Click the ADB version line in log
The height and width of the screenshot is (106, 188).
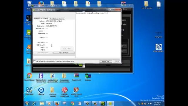coord(92,13)
